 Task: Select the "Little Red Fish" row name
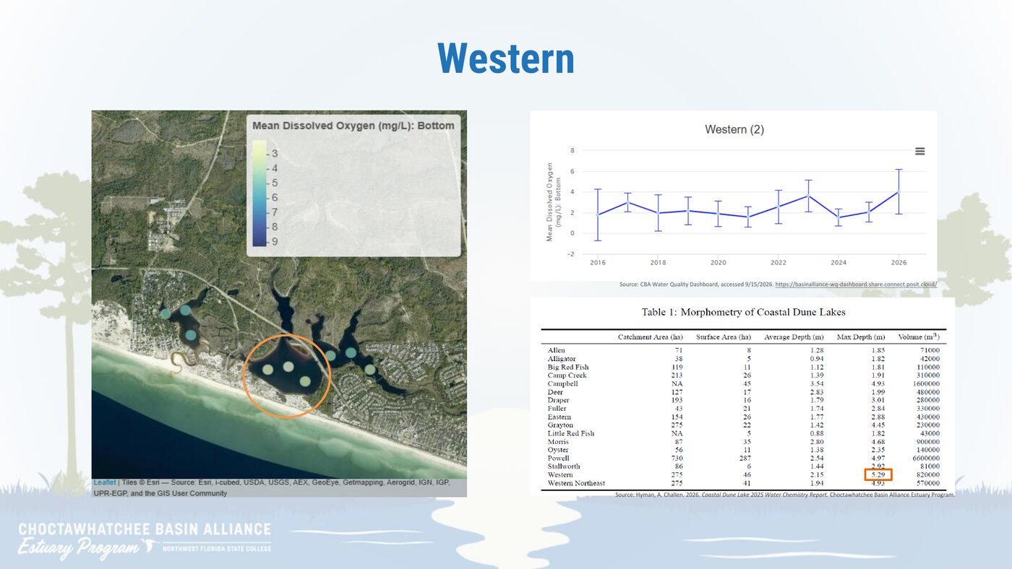(x=571, y=433)
